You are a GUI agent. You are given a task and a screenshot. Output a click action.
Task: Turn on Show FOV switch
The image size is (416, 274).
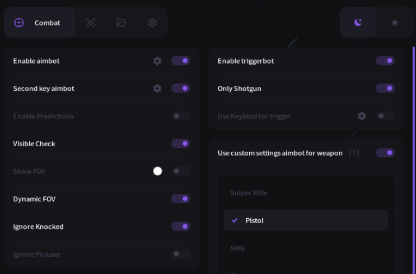click(x=181, y=171)
